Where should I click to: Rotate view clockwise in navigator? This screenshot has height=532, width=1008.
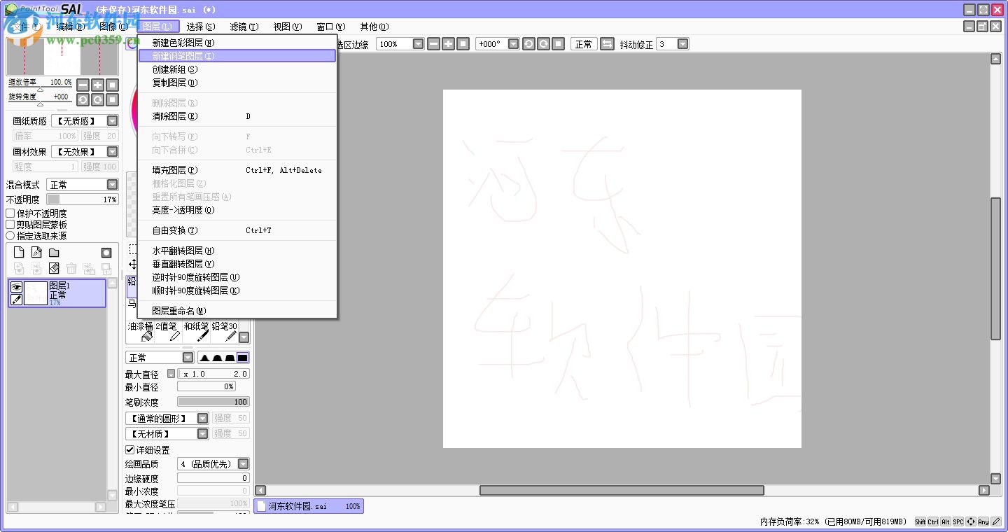pos(97,99)
